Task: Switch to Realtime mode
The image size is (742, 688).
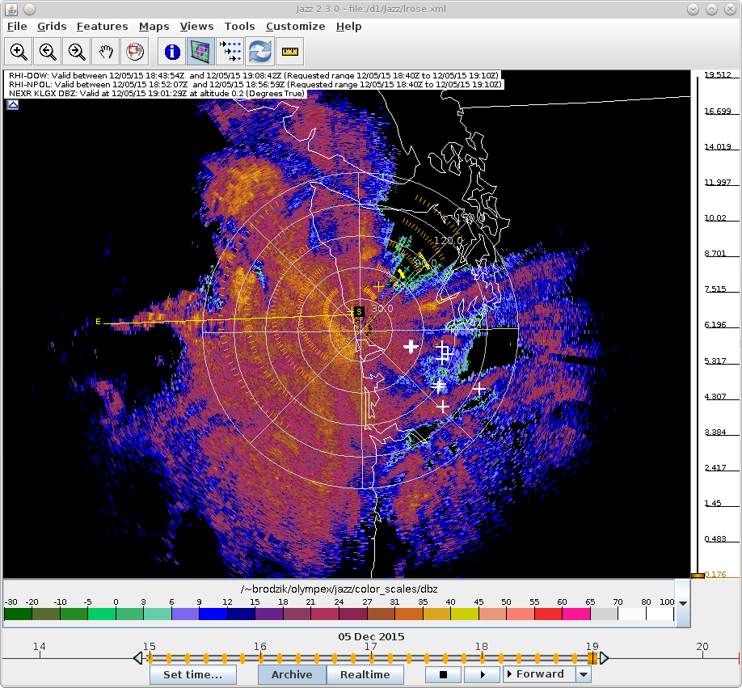Action: click(x=365, y=674)
